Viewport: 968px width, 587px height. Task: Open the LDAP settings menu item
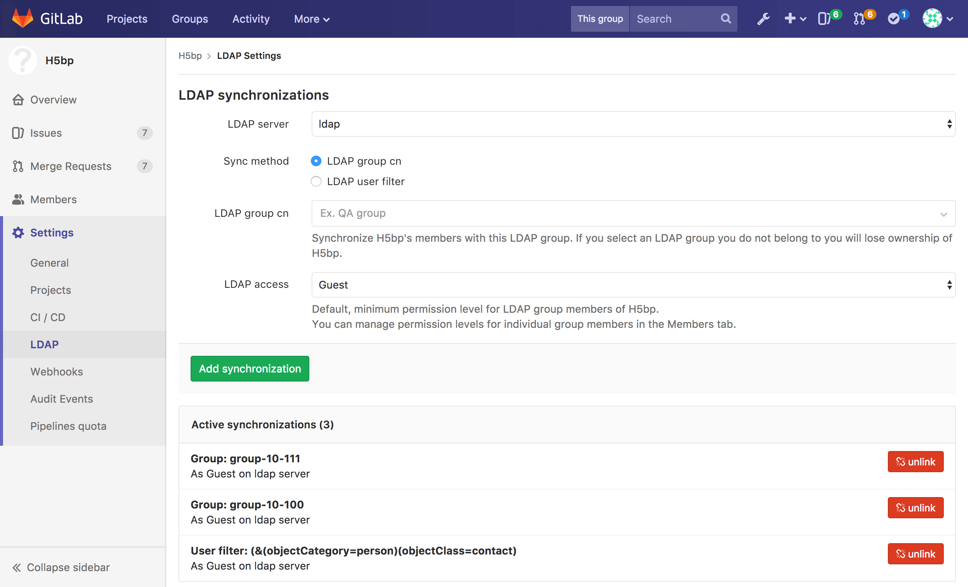tap(43, 344)
